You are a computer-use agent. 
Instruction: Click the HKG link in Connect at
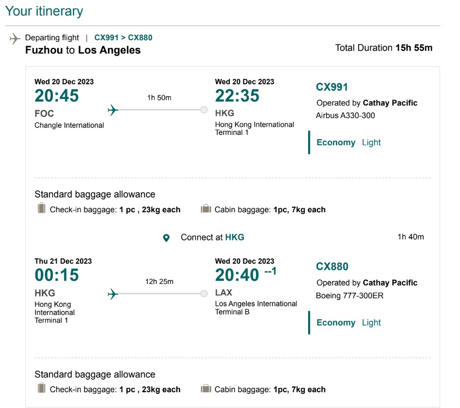coord(235,237)
